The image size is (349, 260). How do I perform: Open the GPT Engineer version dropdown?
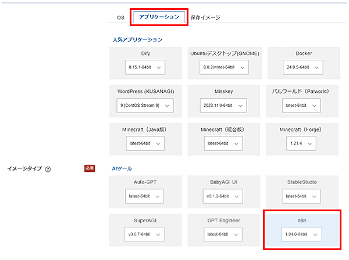(x=223, y=234)
